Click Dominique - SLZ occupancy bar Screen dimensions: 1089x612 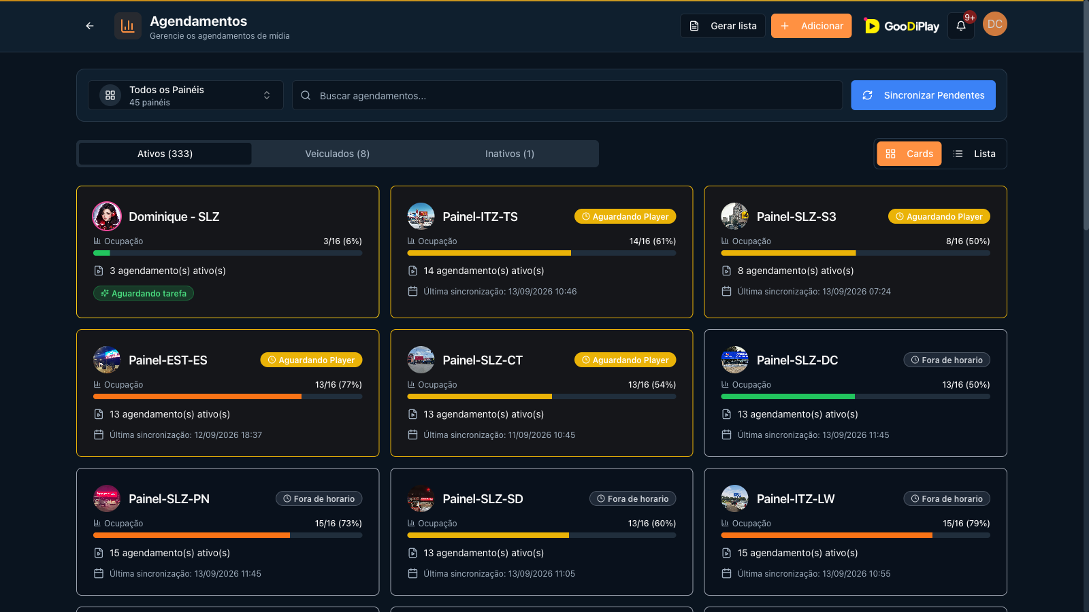(x=227, y=253)
